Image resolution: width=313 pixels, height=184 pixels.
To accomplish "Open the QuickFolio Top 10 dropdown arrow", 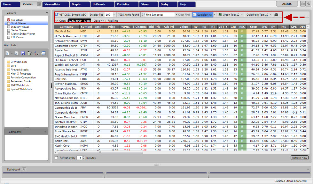I will click(x=271, y=15).
